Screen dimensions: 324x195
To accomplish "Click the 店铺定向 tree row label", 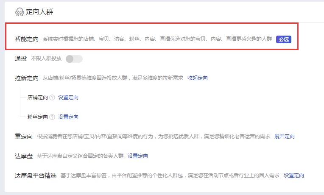I will click(x=37, y=97).
